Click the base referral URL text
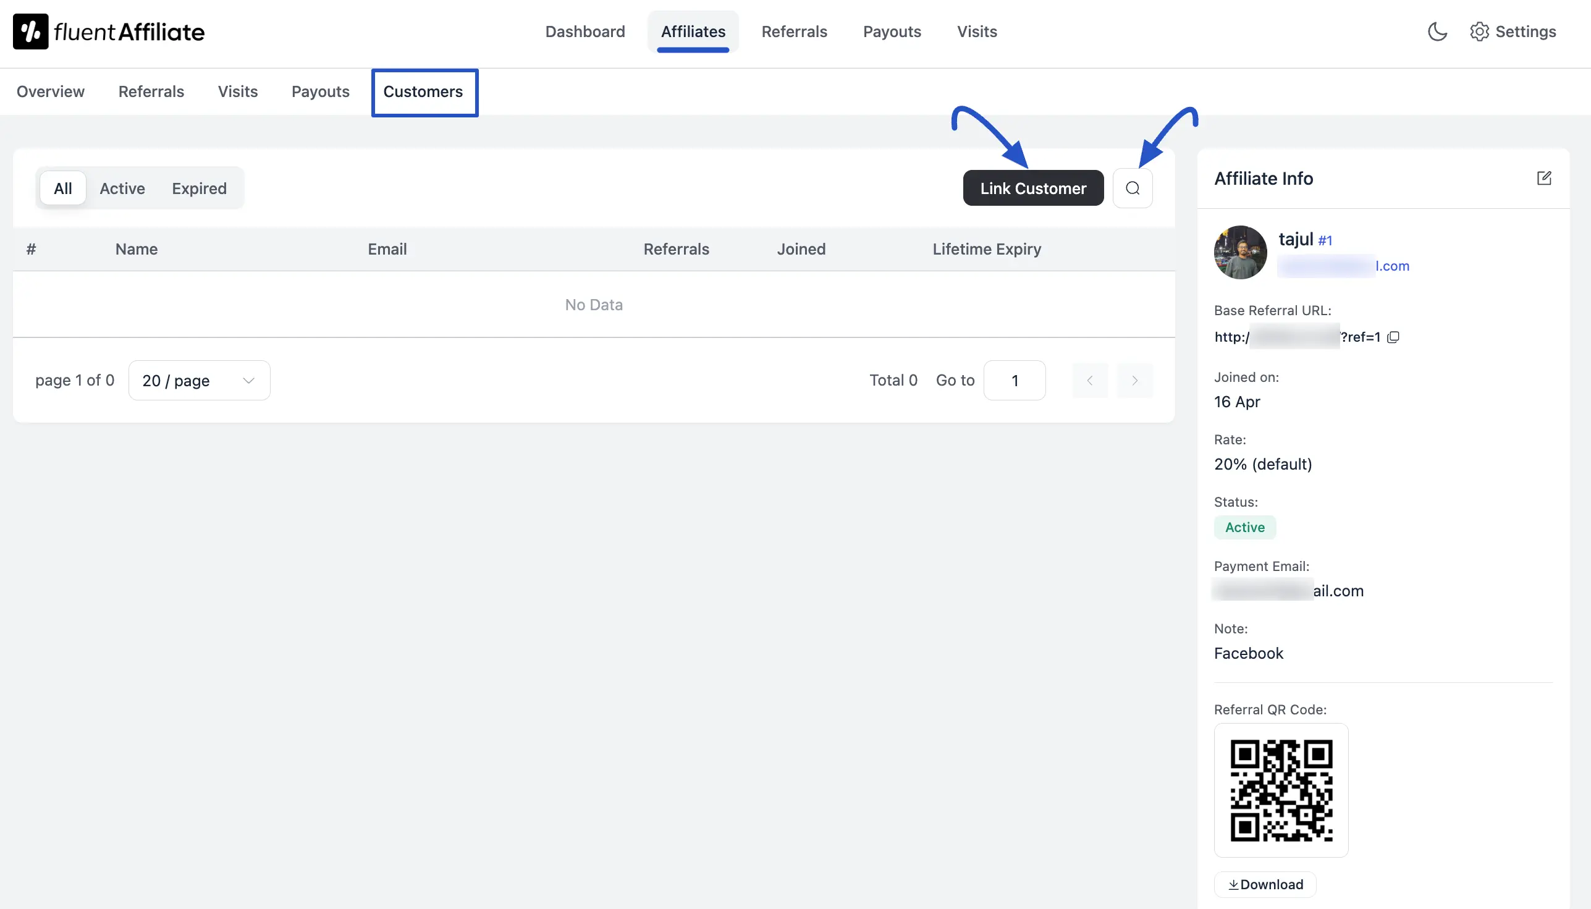The width and height of the screenshot is (1591, 909). [1297, 337]
